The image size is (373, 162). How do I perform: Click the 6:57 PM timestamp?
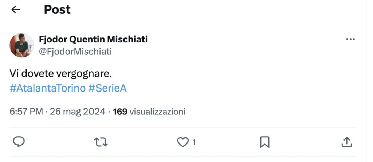pos(26,112)
